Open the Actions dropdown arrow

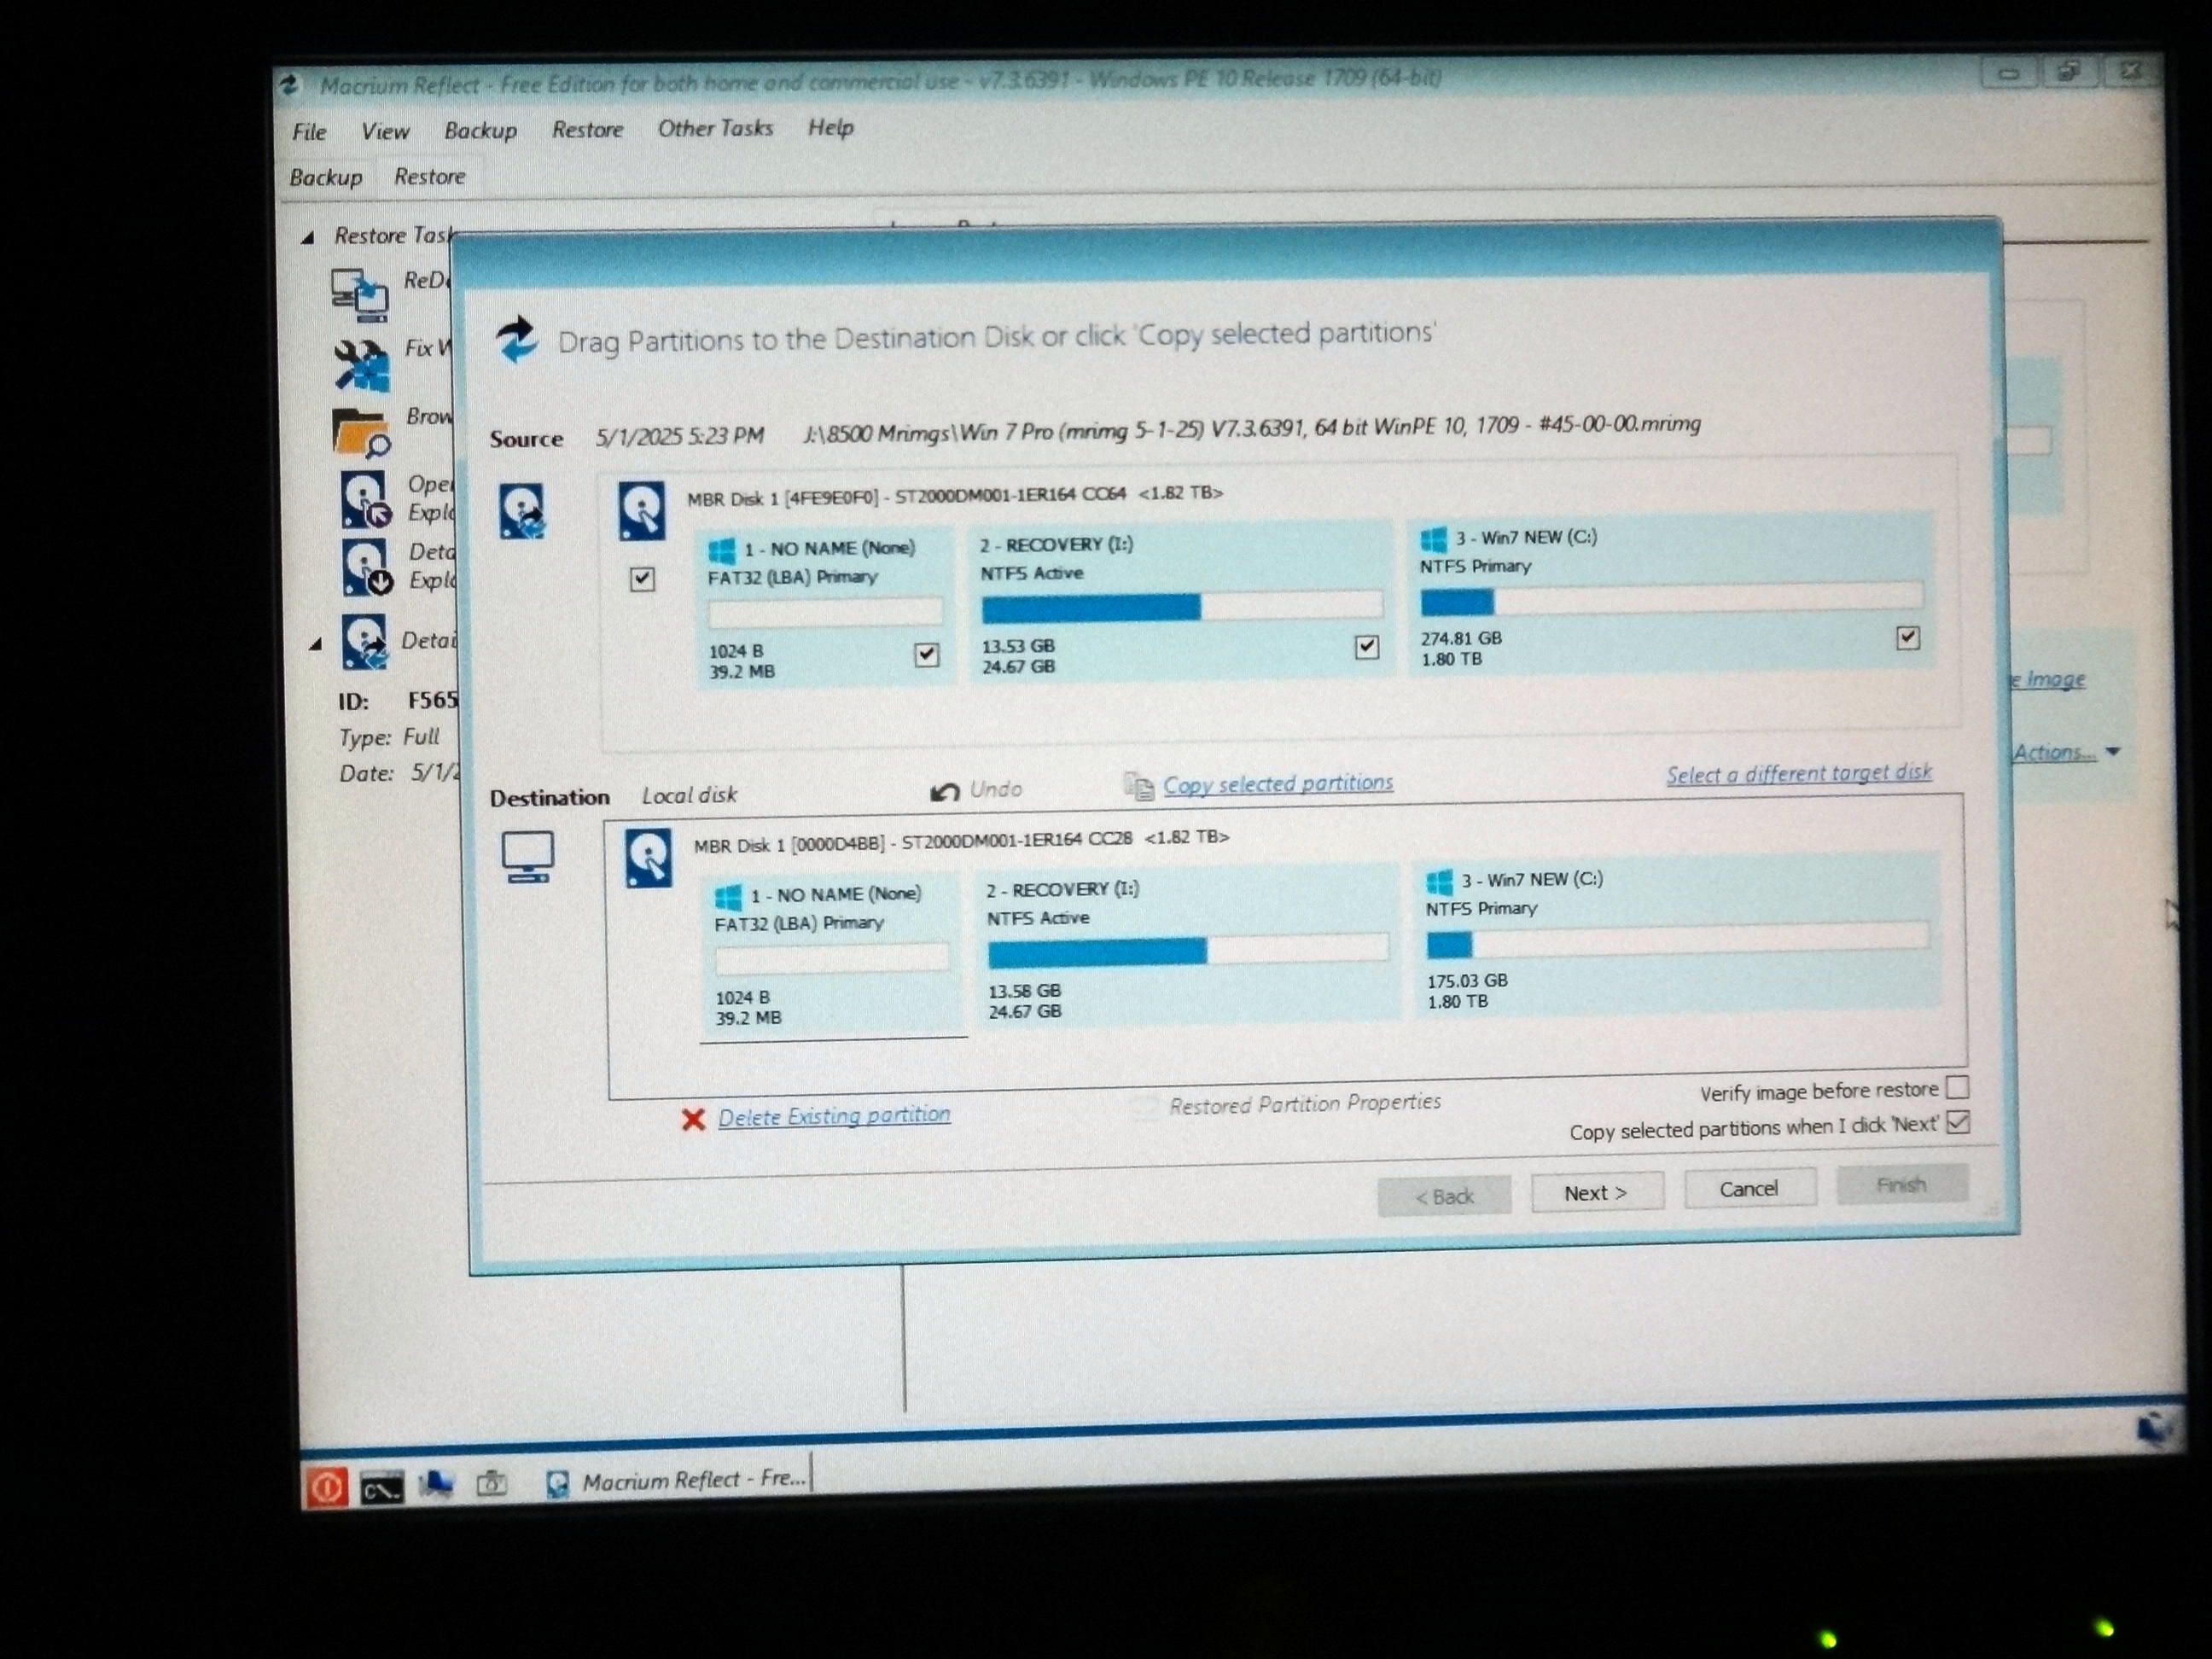[x=2113, y=751]
